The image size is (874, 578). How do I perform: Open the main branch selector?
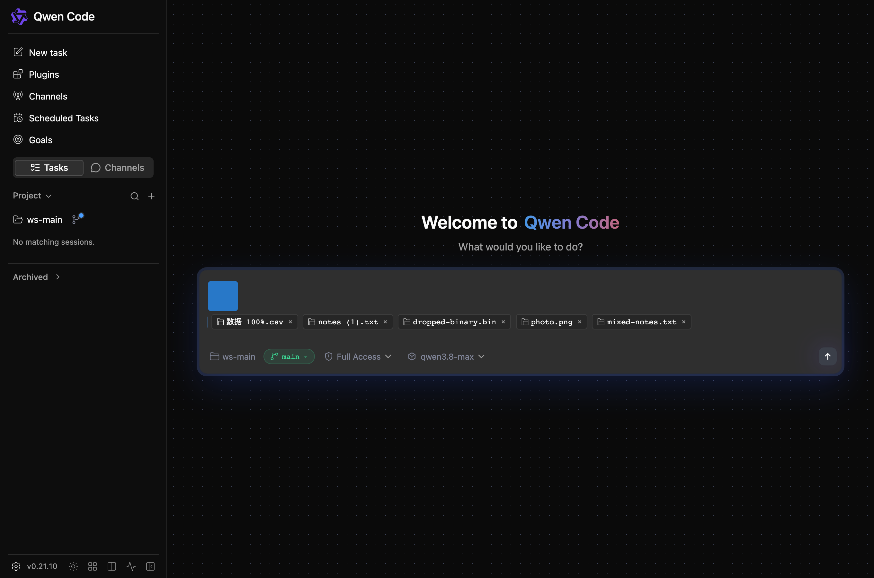coord(289,356)
